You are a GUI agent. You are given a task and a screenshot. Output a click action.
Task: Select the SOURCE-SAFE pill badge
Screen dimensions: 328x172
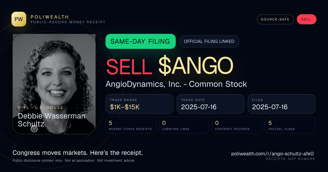click(x=275, y=19)
